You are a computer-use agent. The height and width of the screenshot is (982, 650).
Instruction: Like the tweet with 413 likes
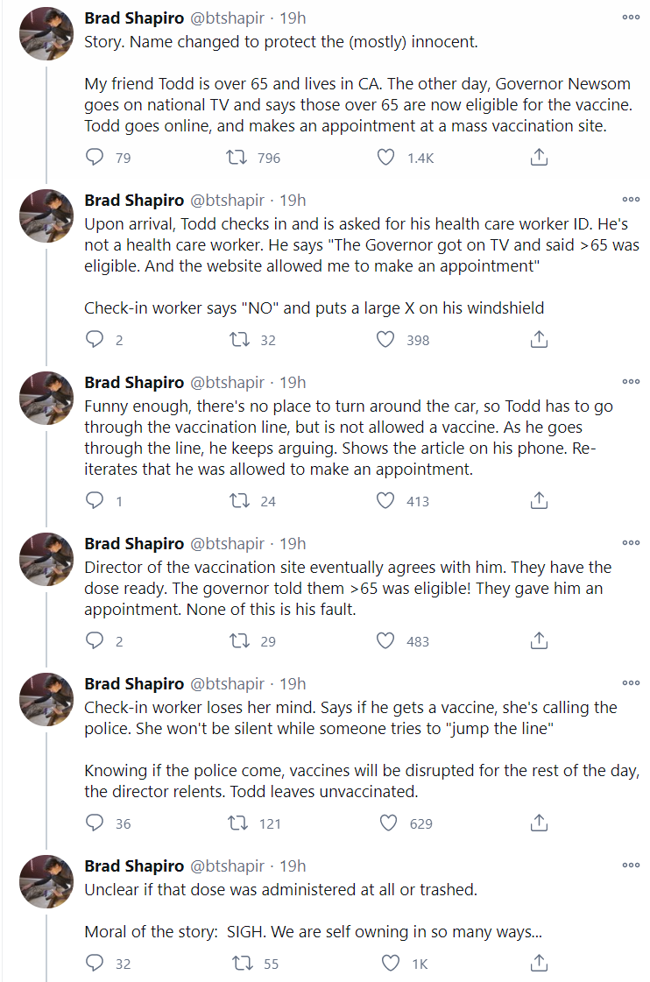coord(385,501)
